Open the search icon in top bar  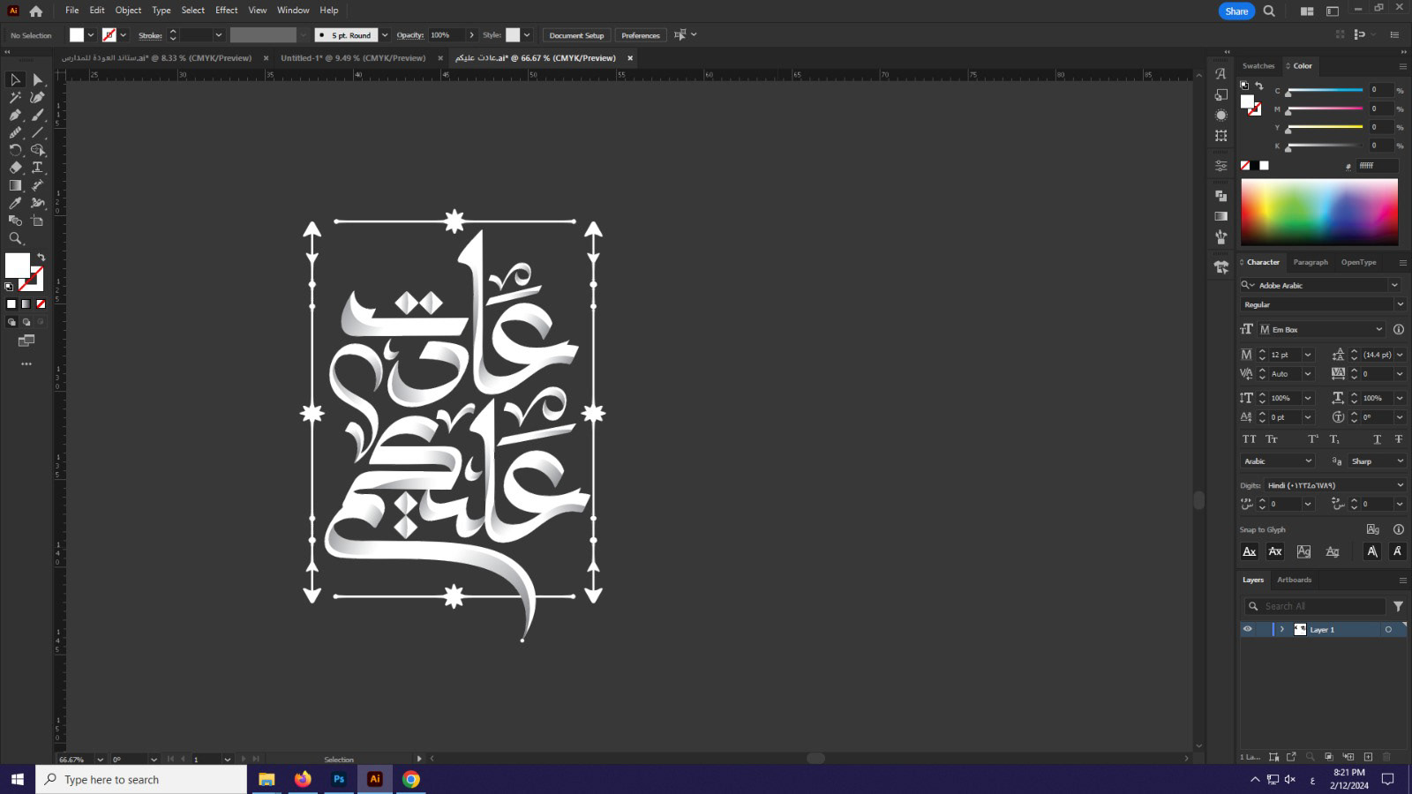[x=1269, y=11]
